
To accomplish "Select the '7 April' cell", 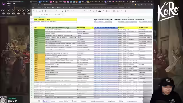I will 61,19.
